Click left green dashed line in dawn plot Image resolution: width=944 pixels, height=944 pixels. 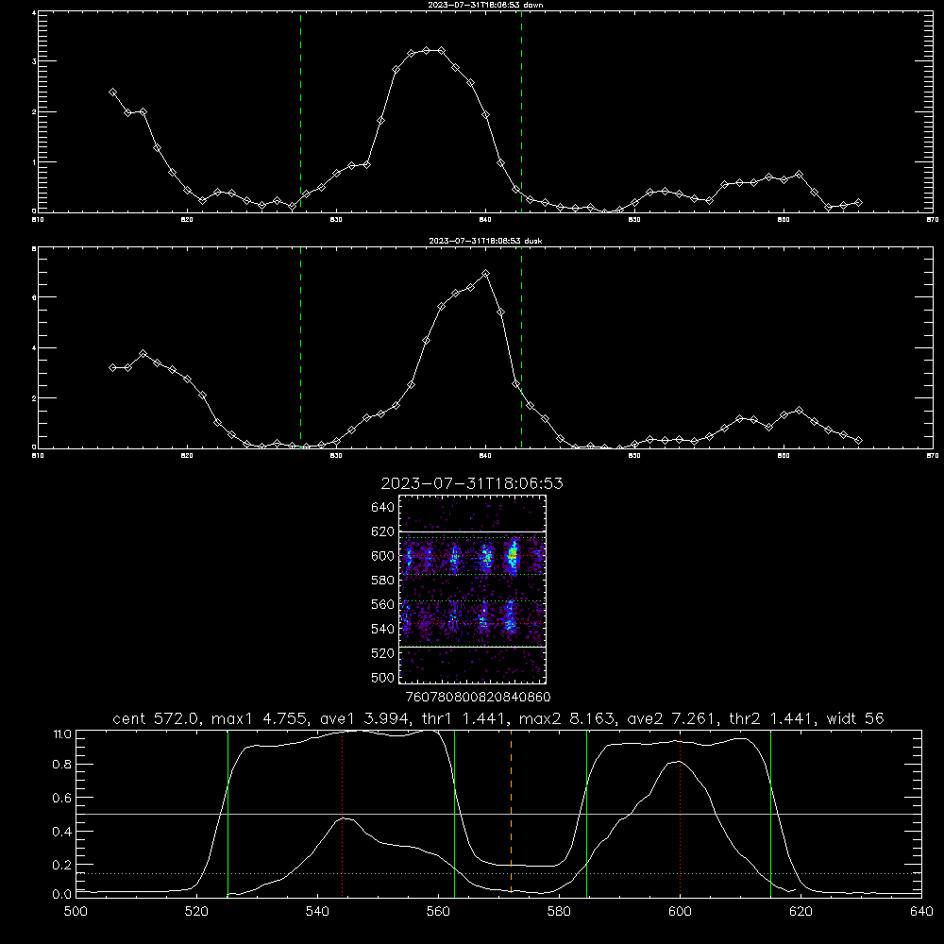pyautogui.click(x=300, y=111)
